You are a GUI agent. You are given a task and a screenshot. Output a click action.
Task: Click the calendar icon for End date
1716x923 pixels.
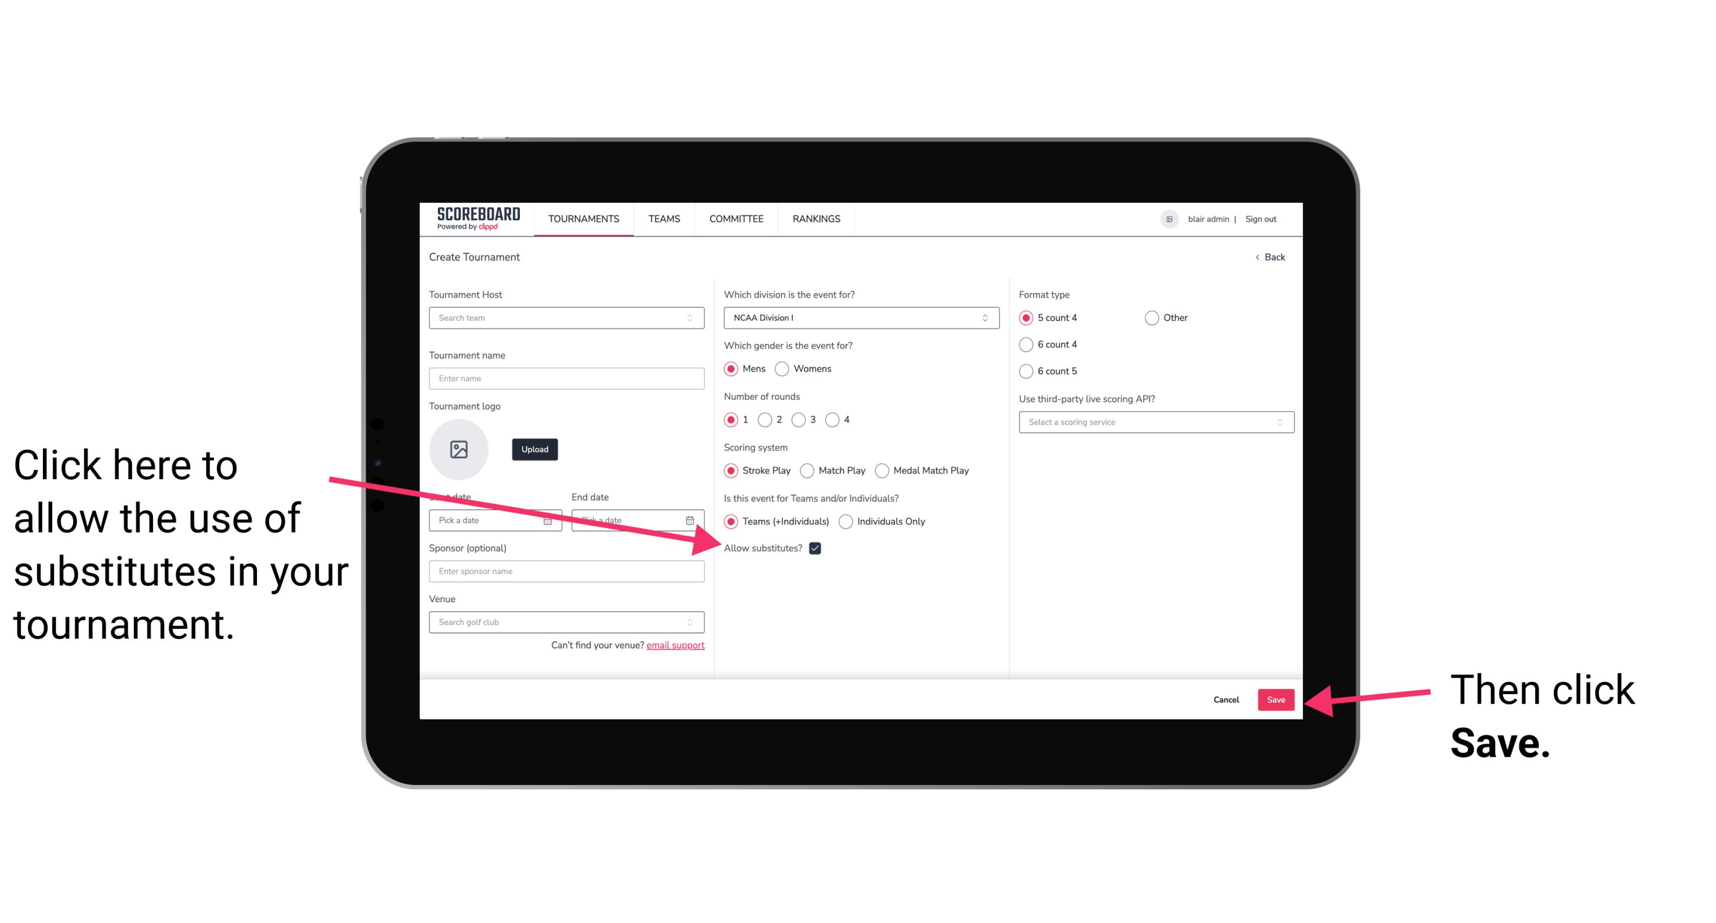pyautogui.click(x=691, y=519)
